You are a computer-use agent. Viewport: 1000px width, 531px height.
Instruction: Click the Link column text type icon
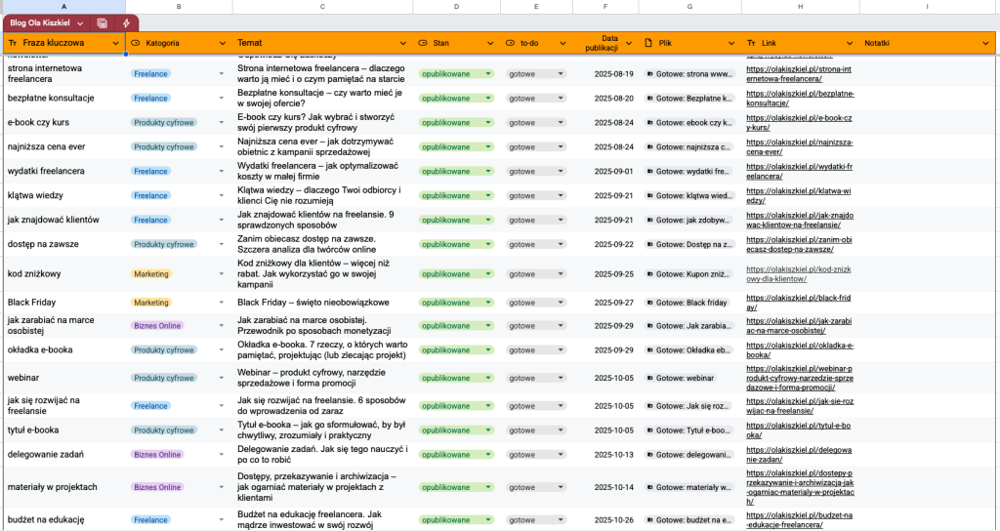click(x=751, y=44)
